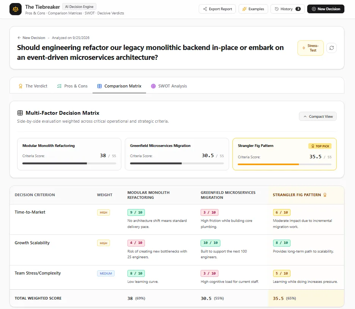Go back via New Decision link
Viewport: 355px width, 309px height.
pyautogui.click(x=31, y=38)
